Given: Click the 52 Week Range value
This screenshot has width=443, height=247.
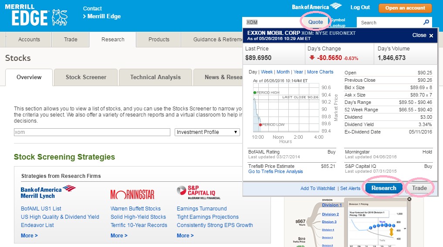Looking at the screenshot, I should (415, 110).
